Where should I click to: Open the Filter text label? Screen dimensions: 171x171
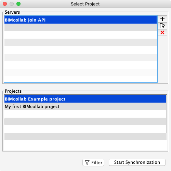click(x=97, y=162)
